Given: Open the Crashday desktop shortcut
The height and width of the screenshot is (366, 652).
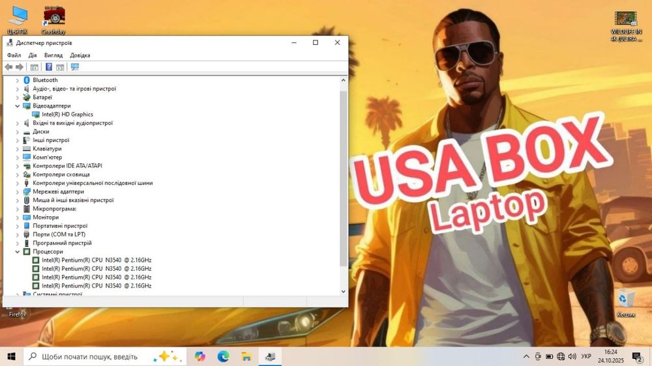Looking at the screenshot, I should coord(53,20).
